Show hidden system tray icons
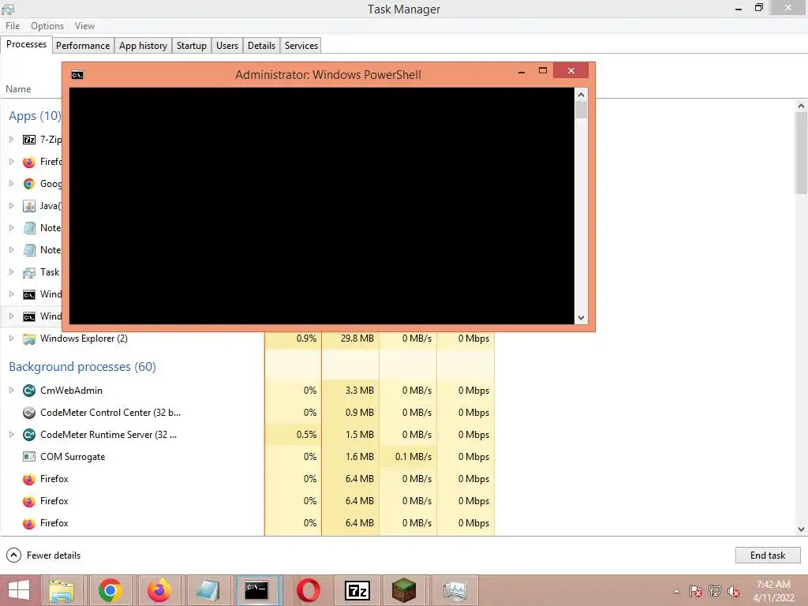Screen dimensions: 808x606 coord(676,591)
